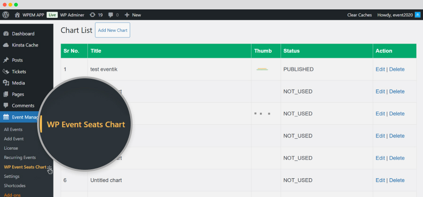The height and width of the screenshot is (197, 423).
Task: Click the plus icon for New
Action: [127, 15]
